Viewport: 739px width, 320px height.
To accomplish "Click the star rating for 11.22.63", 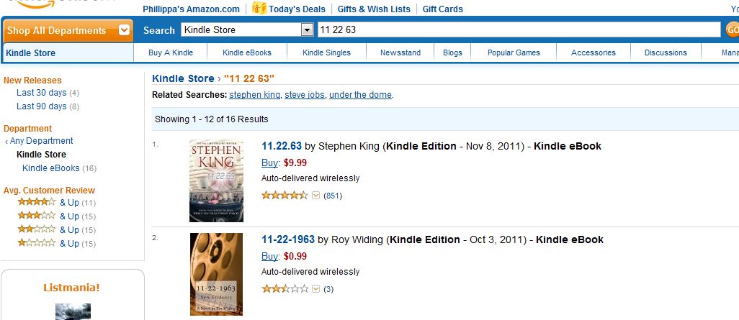I will pyautogui.click(x=284, y=195).
